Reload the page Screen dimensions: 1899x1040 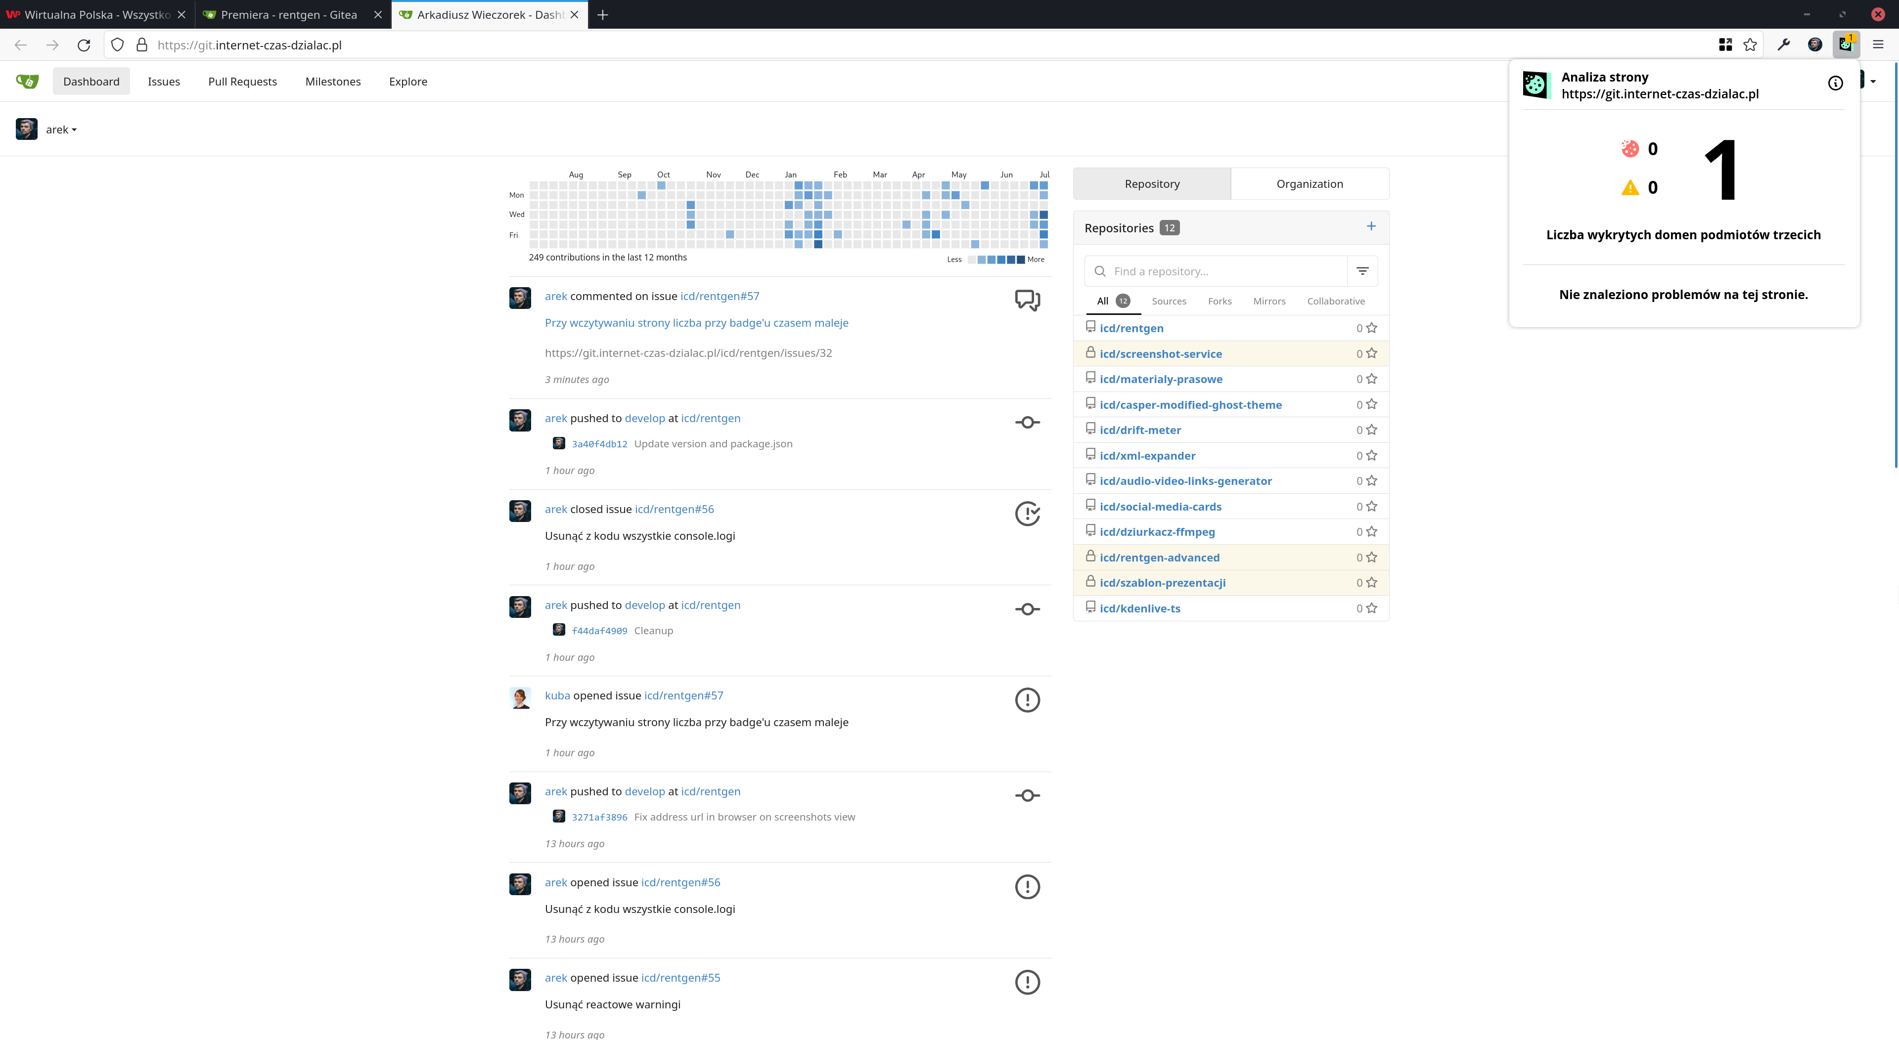coord(84,45)
